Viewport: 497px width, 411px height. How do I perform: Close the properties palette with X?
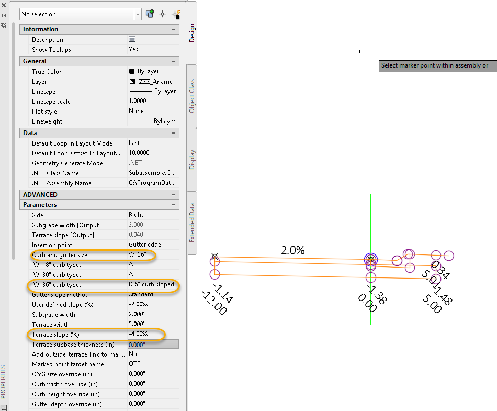(x=4, y=6)
